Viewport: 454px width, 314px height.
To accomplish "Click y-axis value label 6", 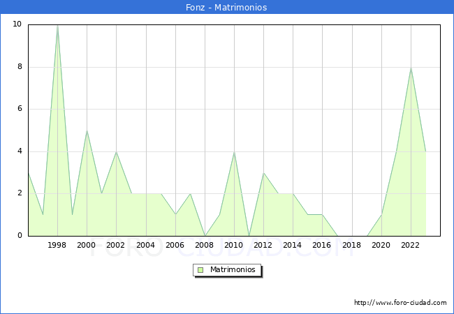I will click(x=20, y=109).
